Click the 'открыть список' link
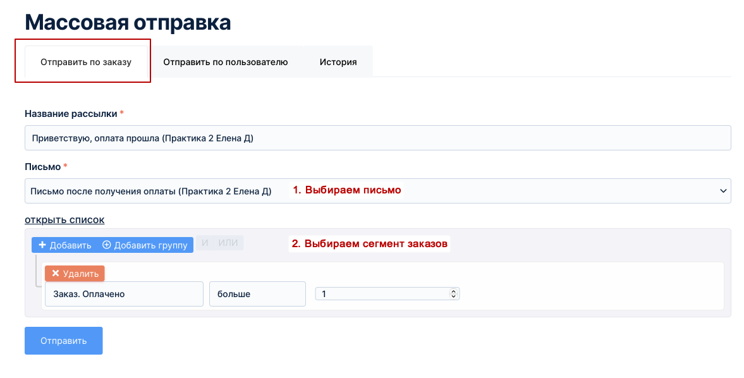This screenshot has height=378, width=744. click(64, 220)
